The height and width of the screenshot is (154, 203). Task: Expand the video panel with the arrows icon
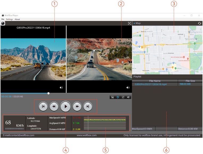129,23
